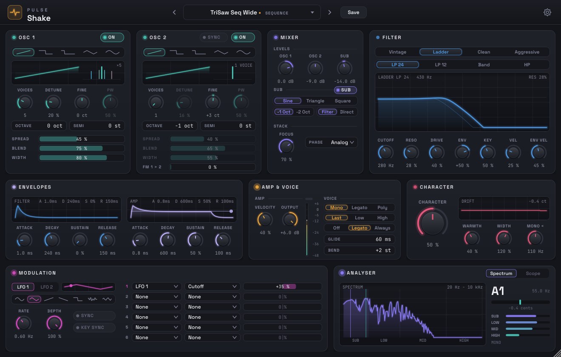Viewport: 561px width, 357px height.
Task: Set the LFO shape to sine wave
Action: tap(20, 299)
